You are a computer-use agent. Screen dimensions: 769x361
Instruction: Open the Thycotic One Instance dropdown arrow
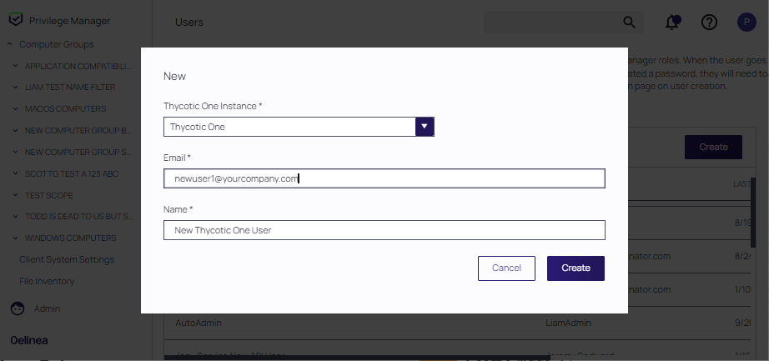click(425, 127)
